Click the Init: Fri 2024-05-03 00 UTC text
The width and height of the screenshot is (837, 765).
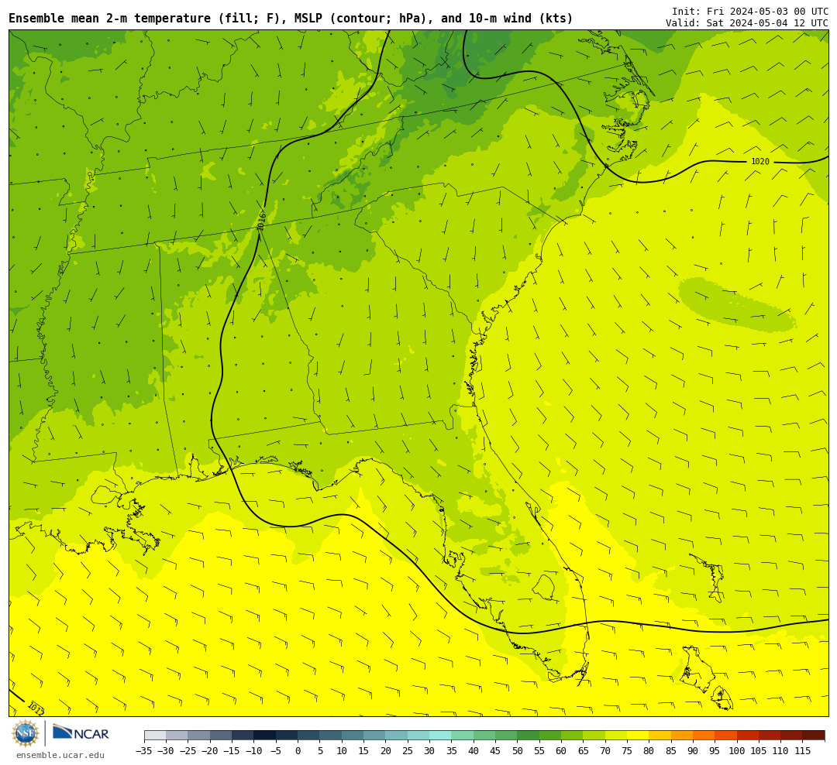click(750, 11)
